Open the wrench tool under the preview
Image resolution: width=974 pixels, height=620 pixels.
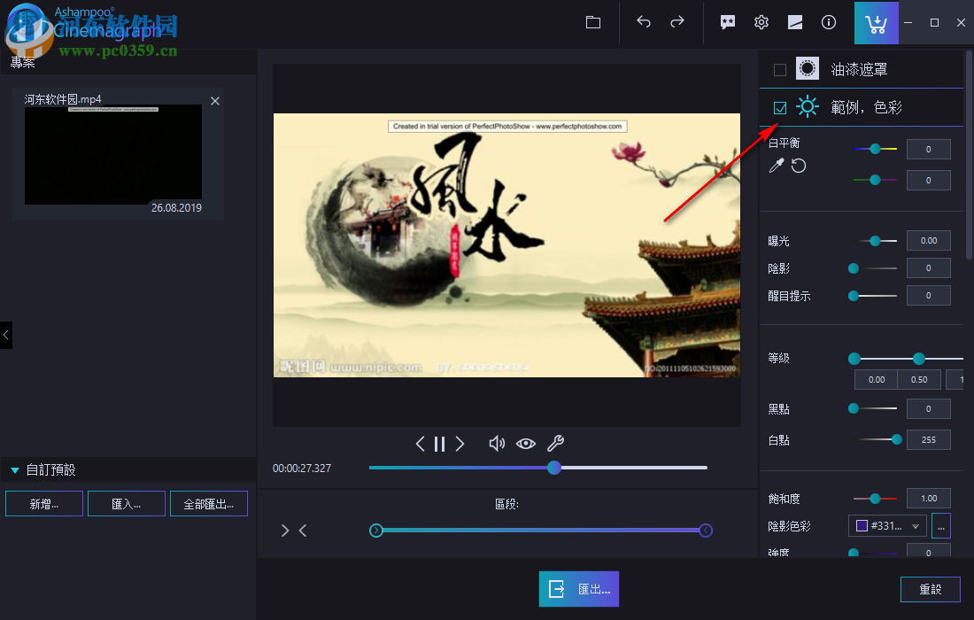555,444
